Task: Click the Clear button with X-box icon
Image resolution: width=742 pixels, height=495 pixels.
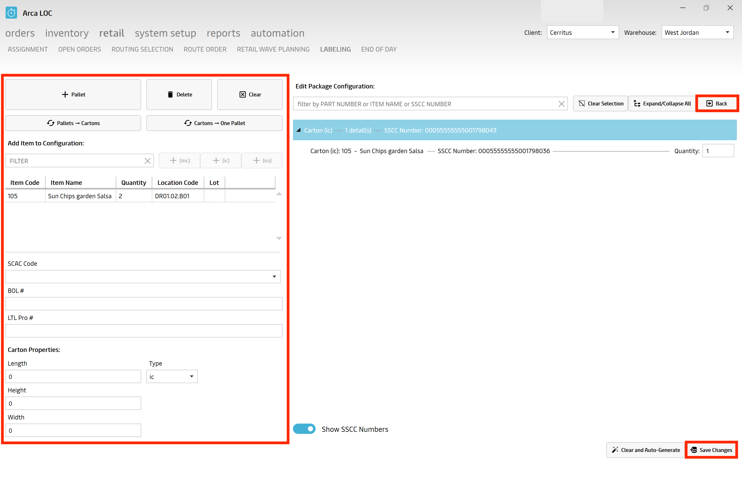Action: (x=250, y=94)
